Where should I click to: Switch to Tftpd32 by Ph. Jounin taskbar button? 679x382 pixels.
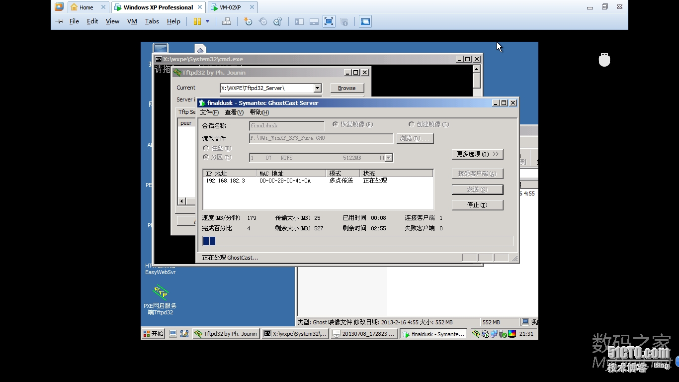coord(226,334)
